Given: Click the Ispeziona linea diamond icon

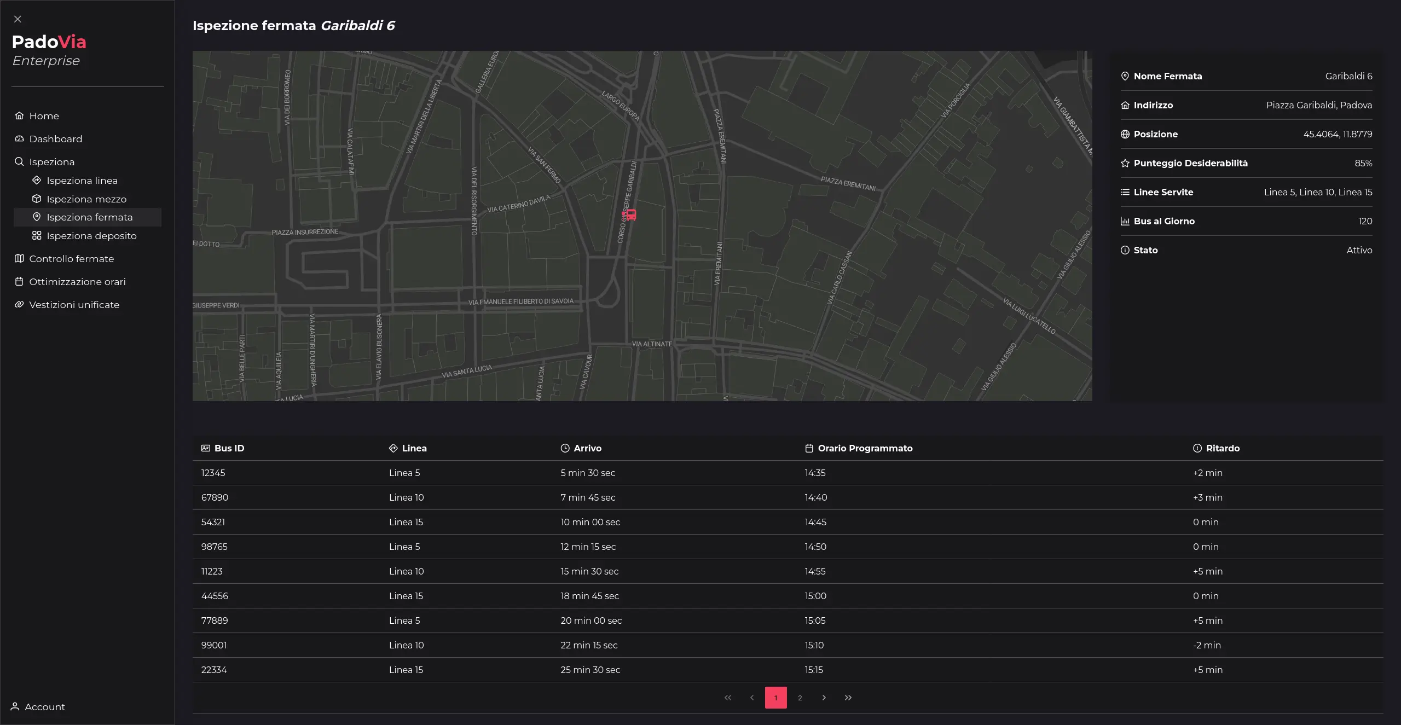Looking at the screenshot, I should pyautogui.click(x=37, y=181).
